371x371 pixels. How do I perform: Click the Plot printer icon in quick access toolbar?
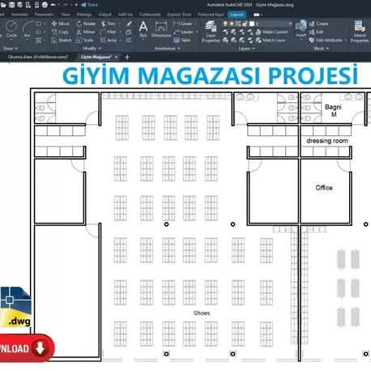click(45, 5)
